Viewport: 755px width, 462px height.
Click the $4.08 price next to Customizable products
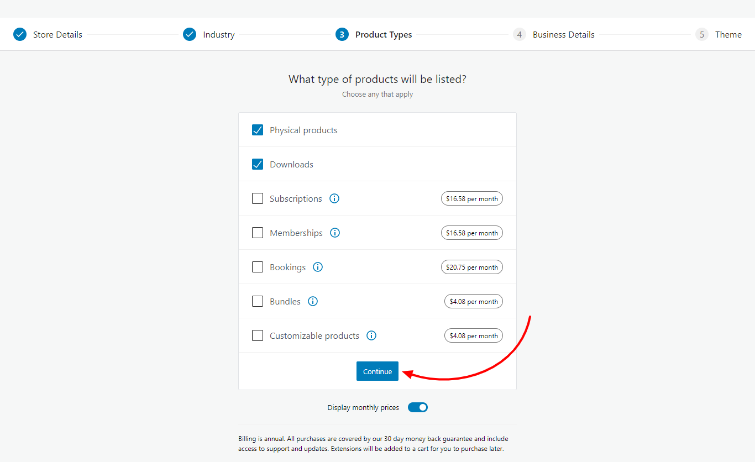coord(473,335)
